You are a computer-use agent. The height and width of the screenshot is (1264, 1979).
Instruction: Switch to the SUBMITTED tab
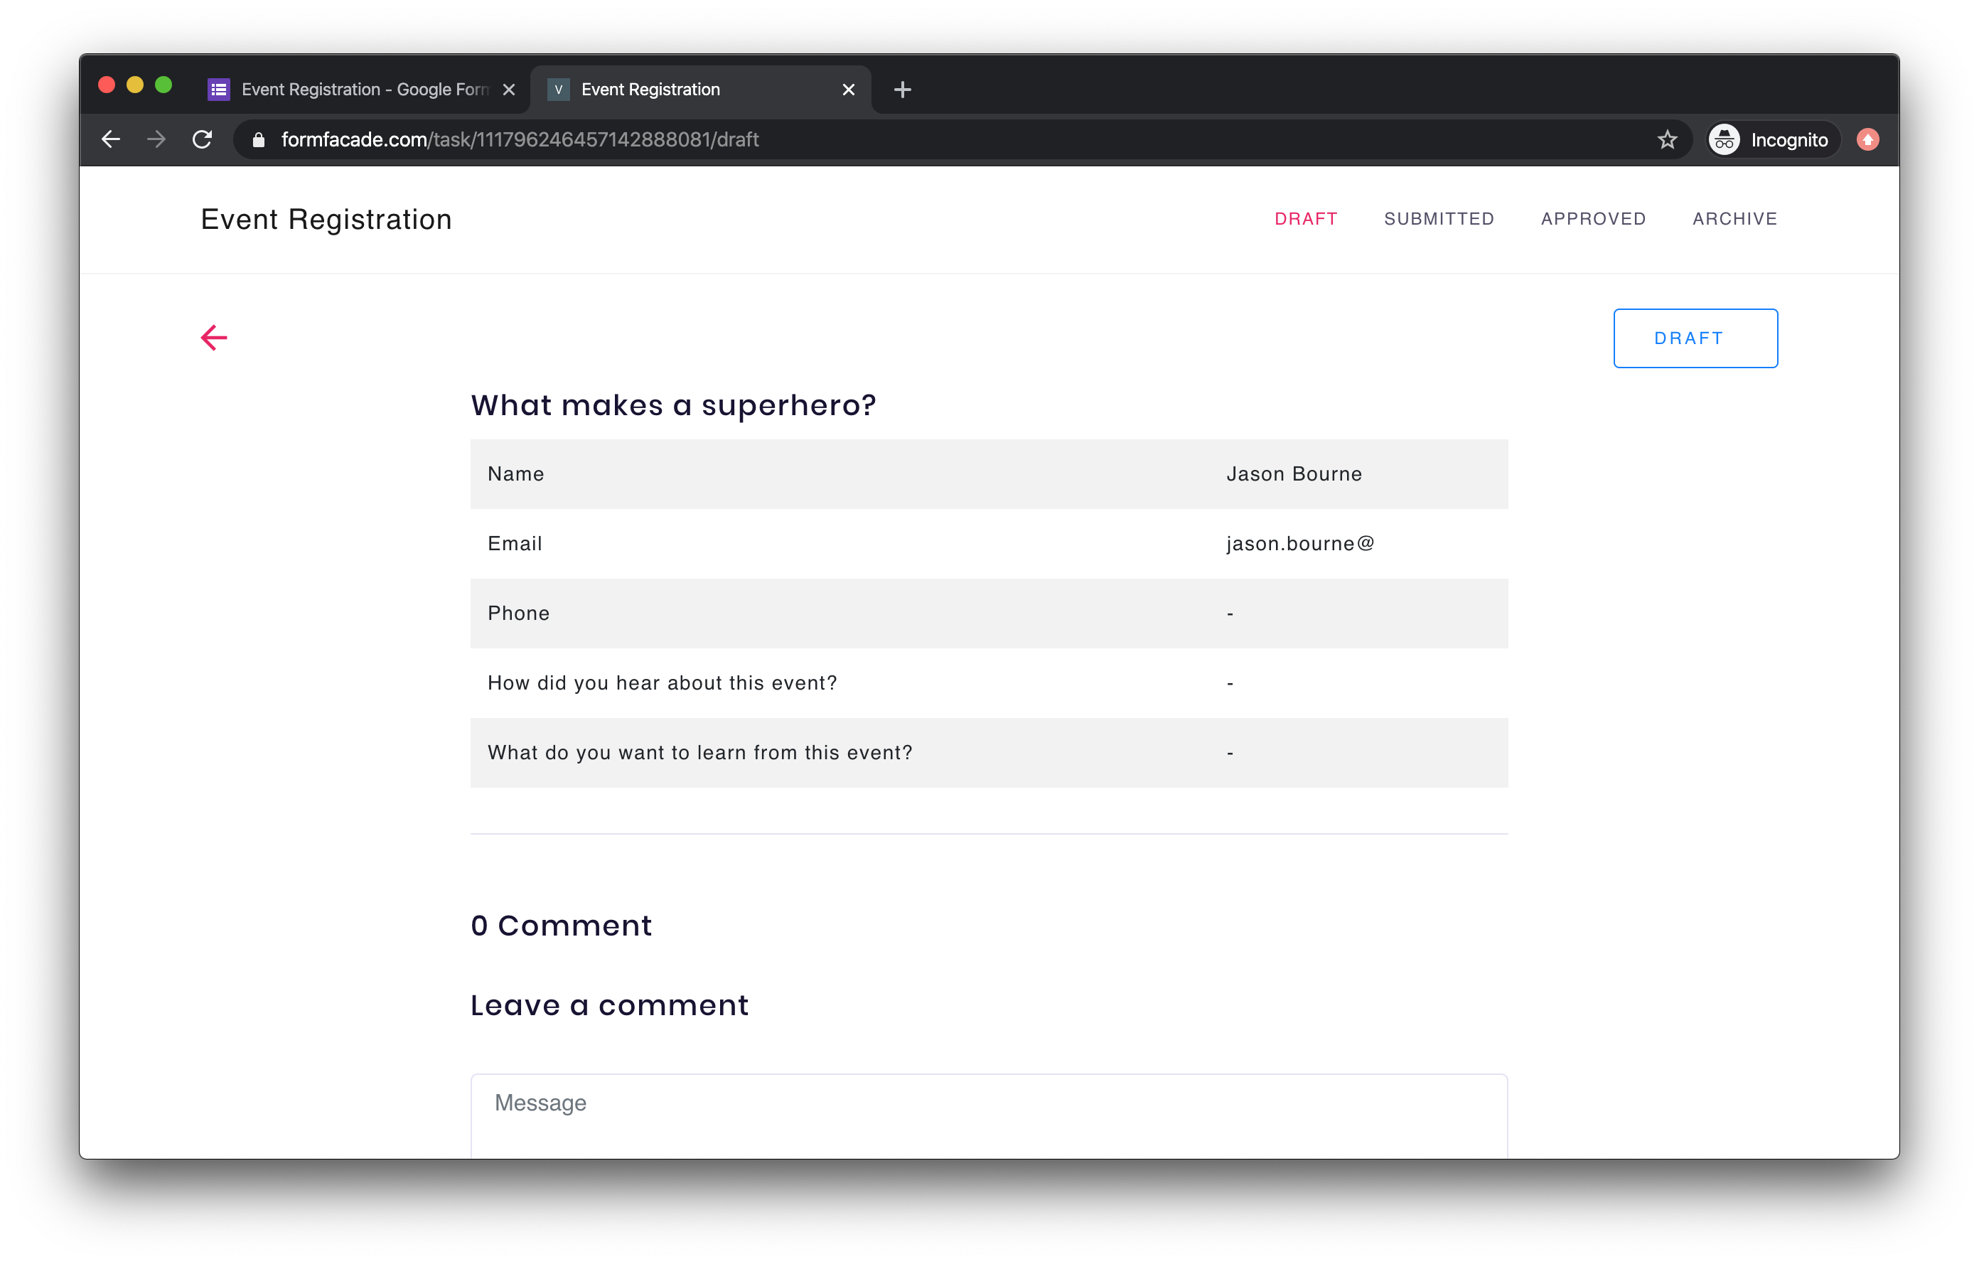(x=1439, y=219)
